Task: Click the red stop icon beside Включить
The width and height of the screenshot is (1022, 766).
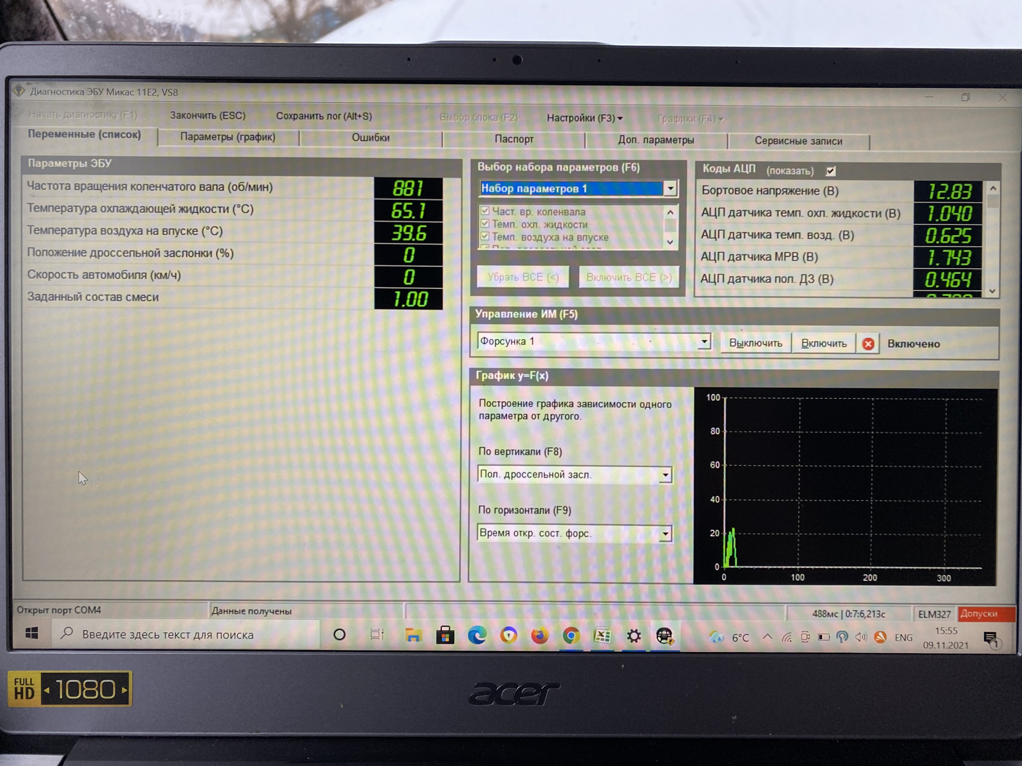Action: [868, 344]
